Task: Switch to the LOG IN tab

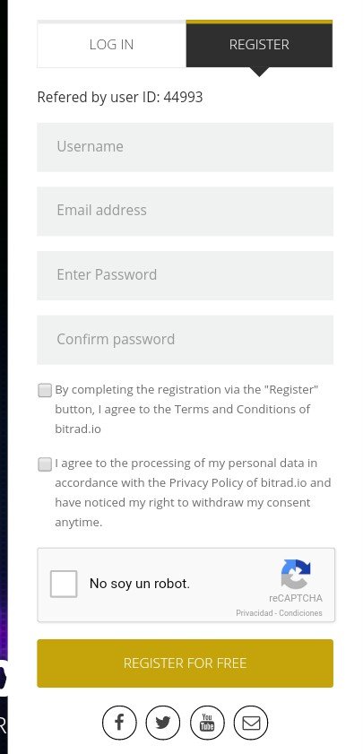Action: click(x=111, y=45)
